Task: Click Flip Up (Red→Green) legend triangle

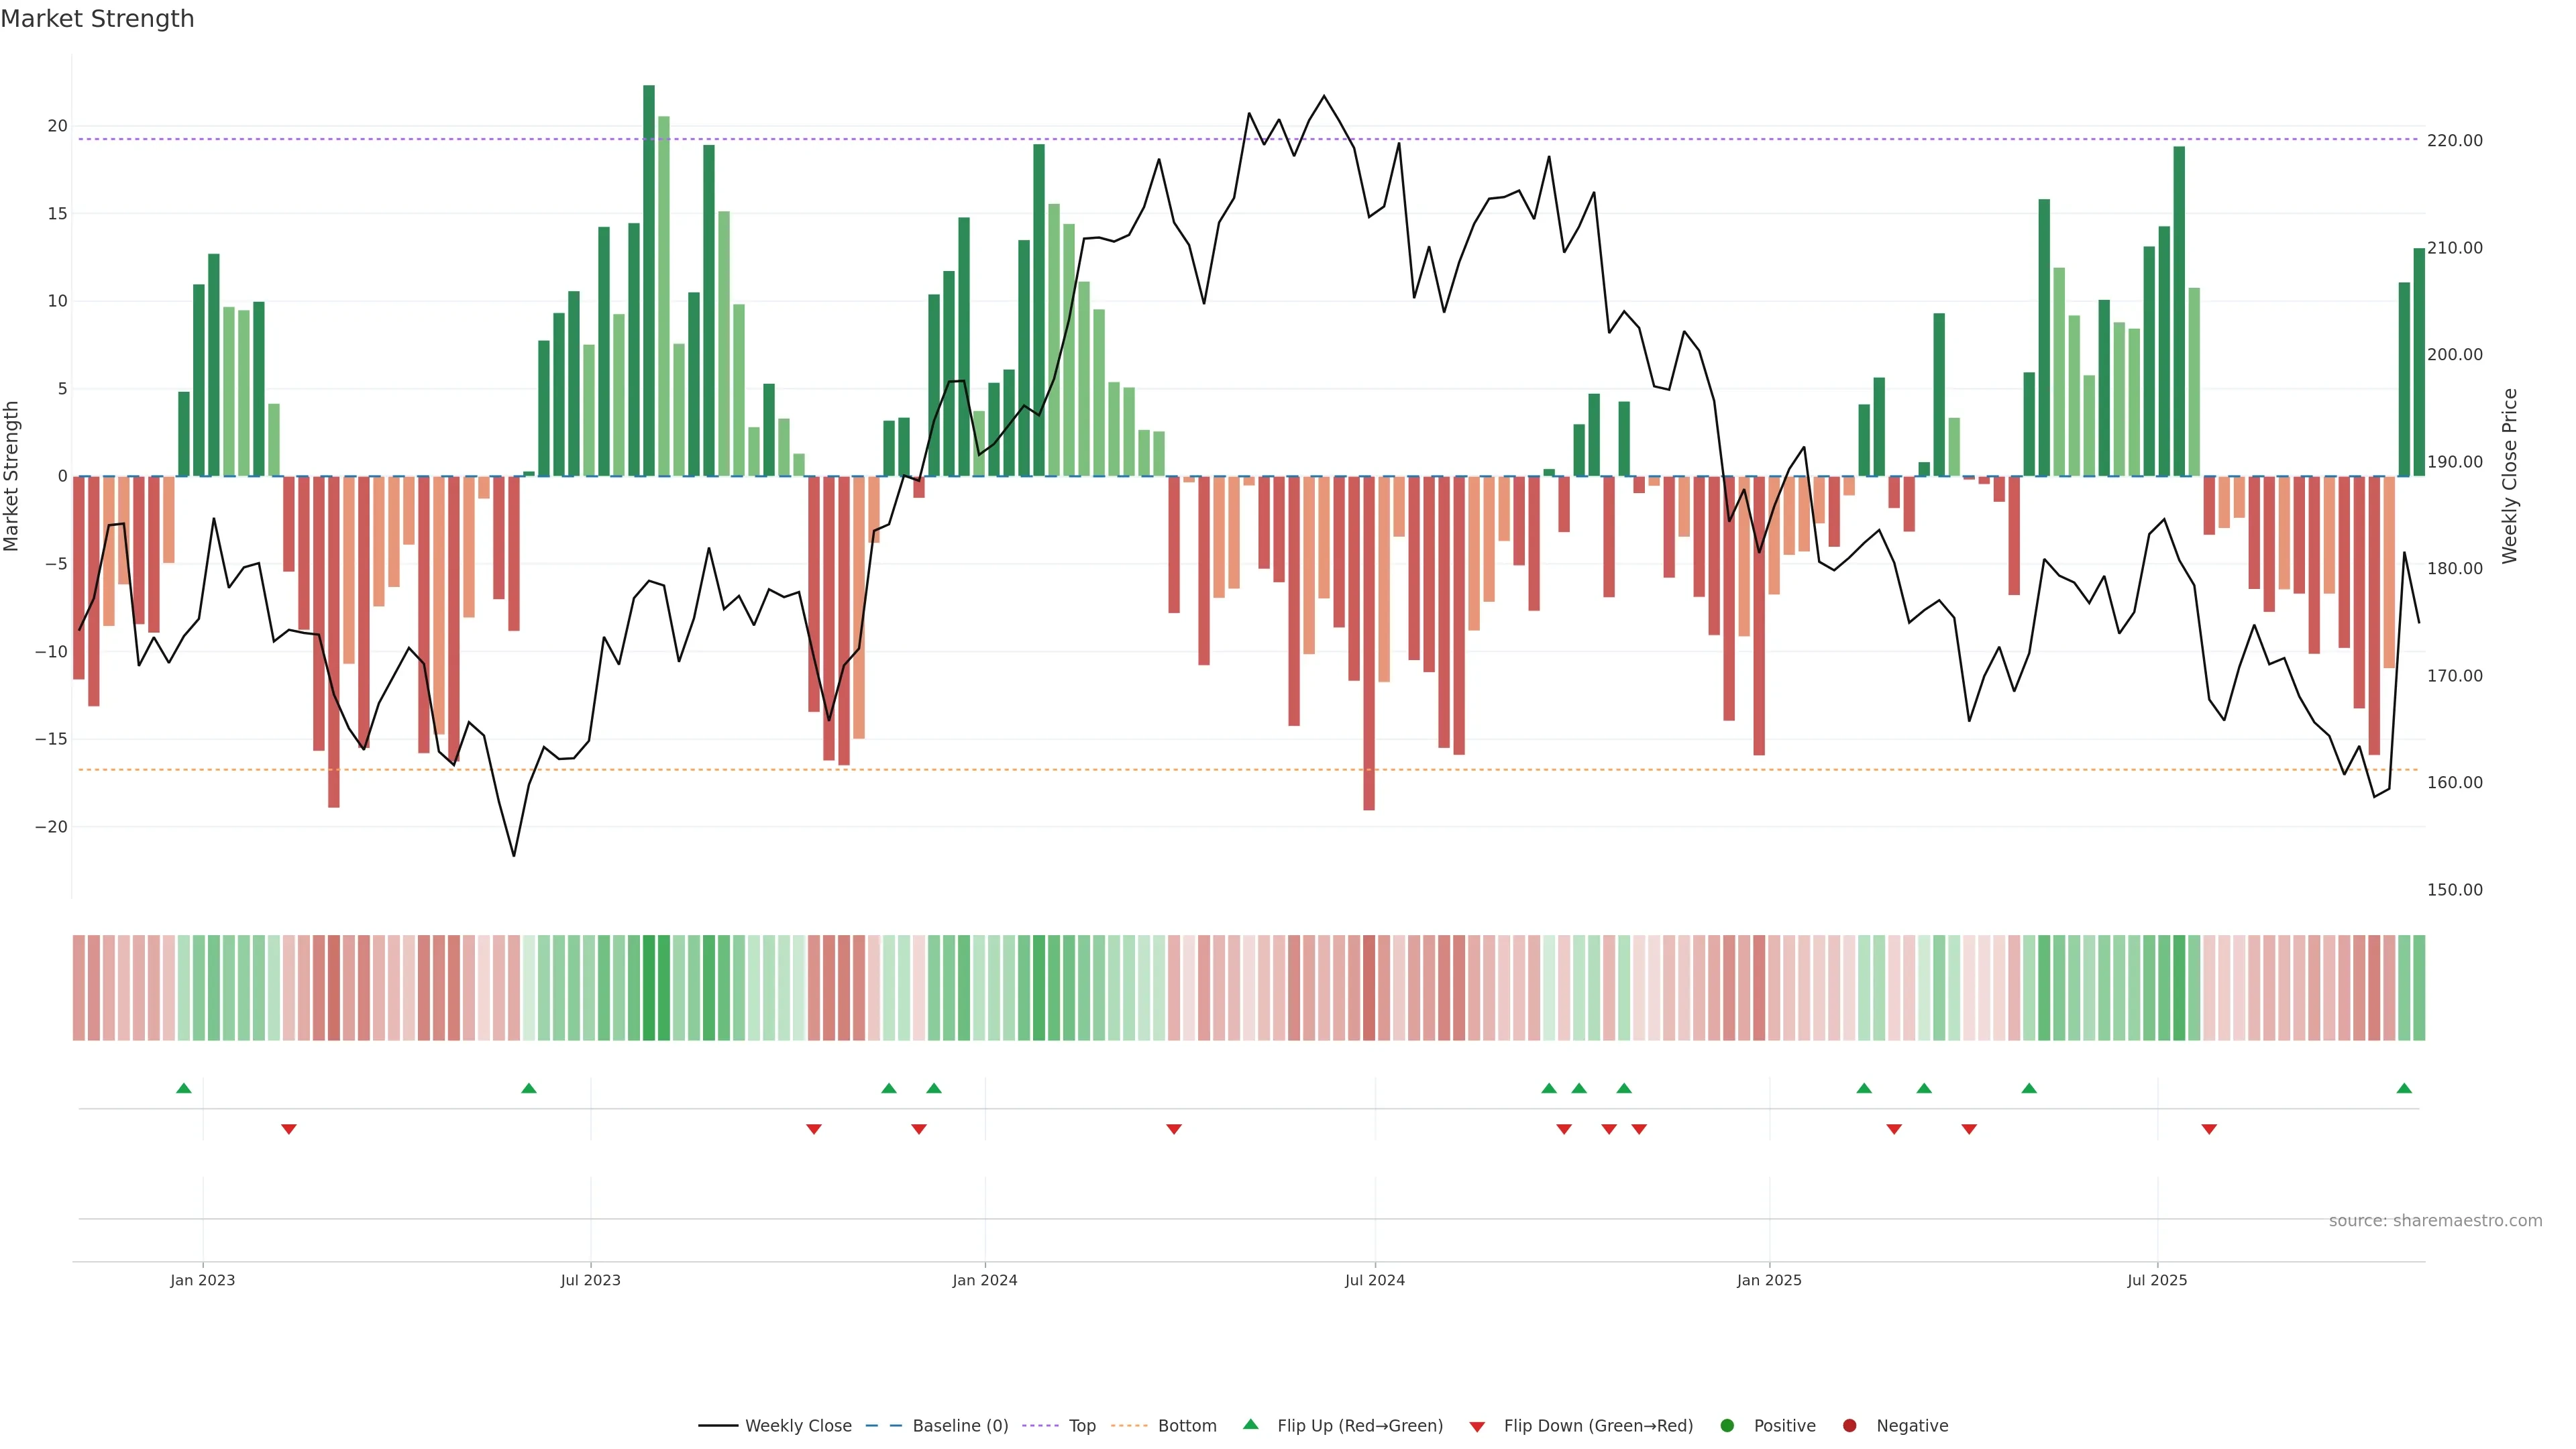Action: click(1250, 1424)
